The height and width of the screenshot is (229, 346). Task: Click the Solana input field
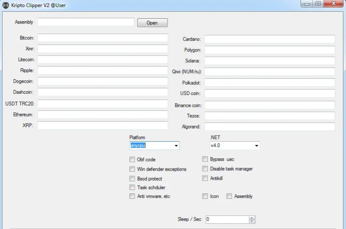[x=269, y=61]
